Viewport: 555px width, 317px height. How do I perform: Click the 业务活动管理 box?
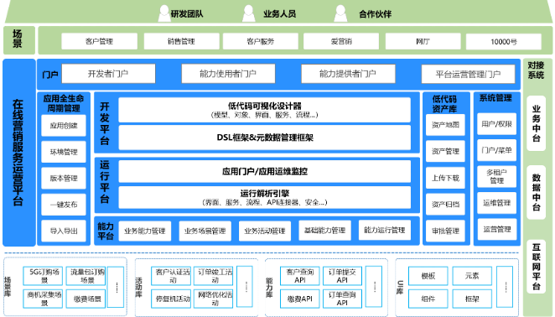pos(265,231)
